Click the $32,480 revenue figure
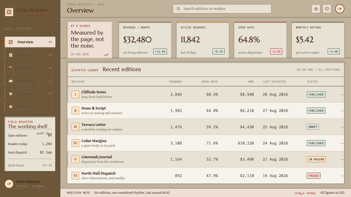351x197 pixels. 137,40
